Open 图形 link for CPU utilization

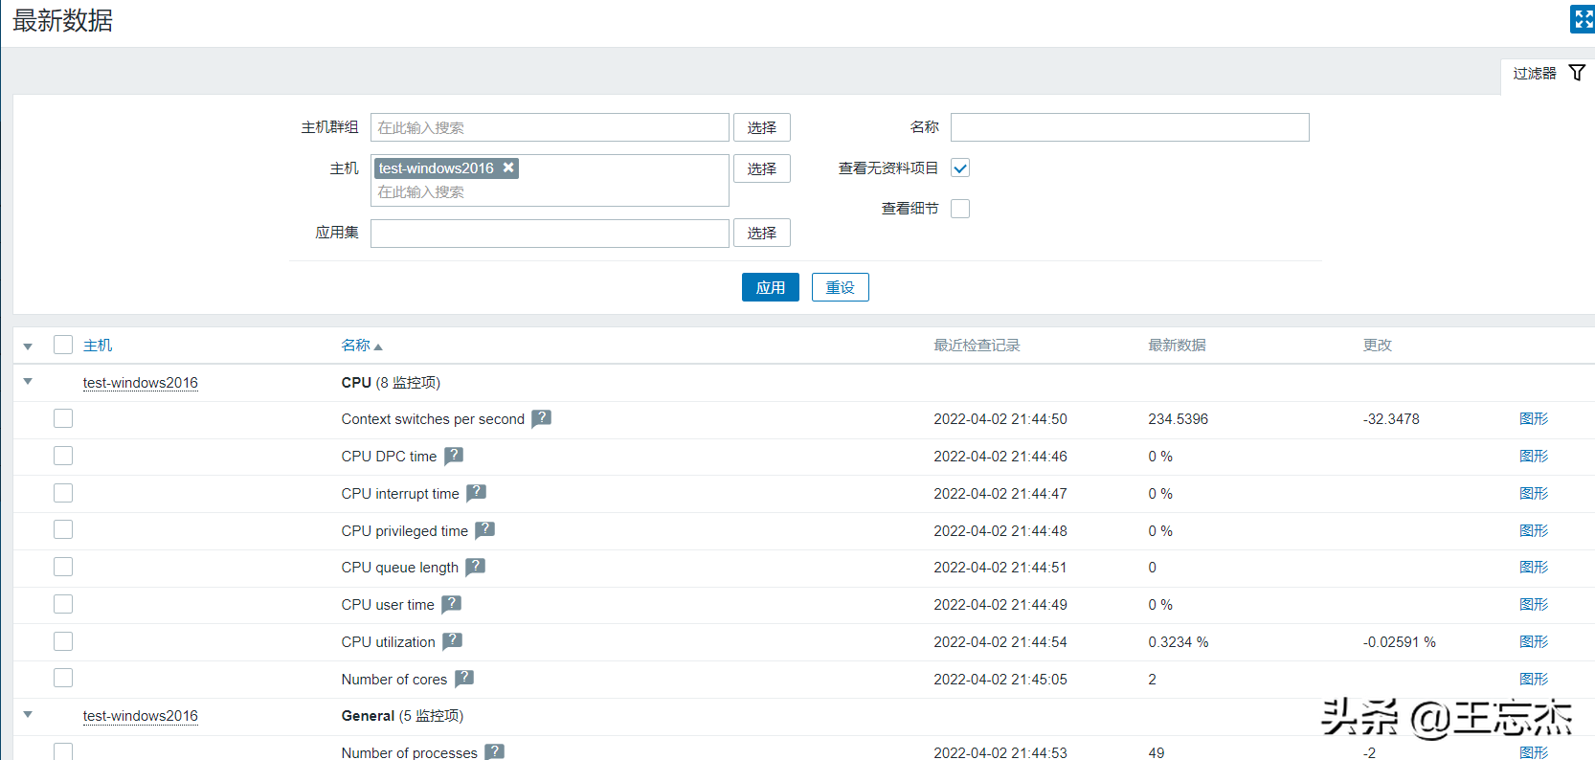tap(1533, 642)
